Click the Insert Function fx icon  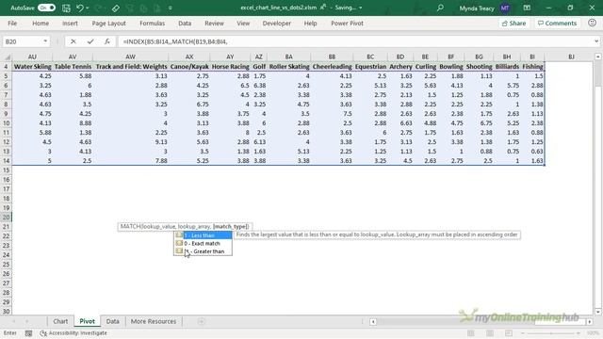[107, 41]
